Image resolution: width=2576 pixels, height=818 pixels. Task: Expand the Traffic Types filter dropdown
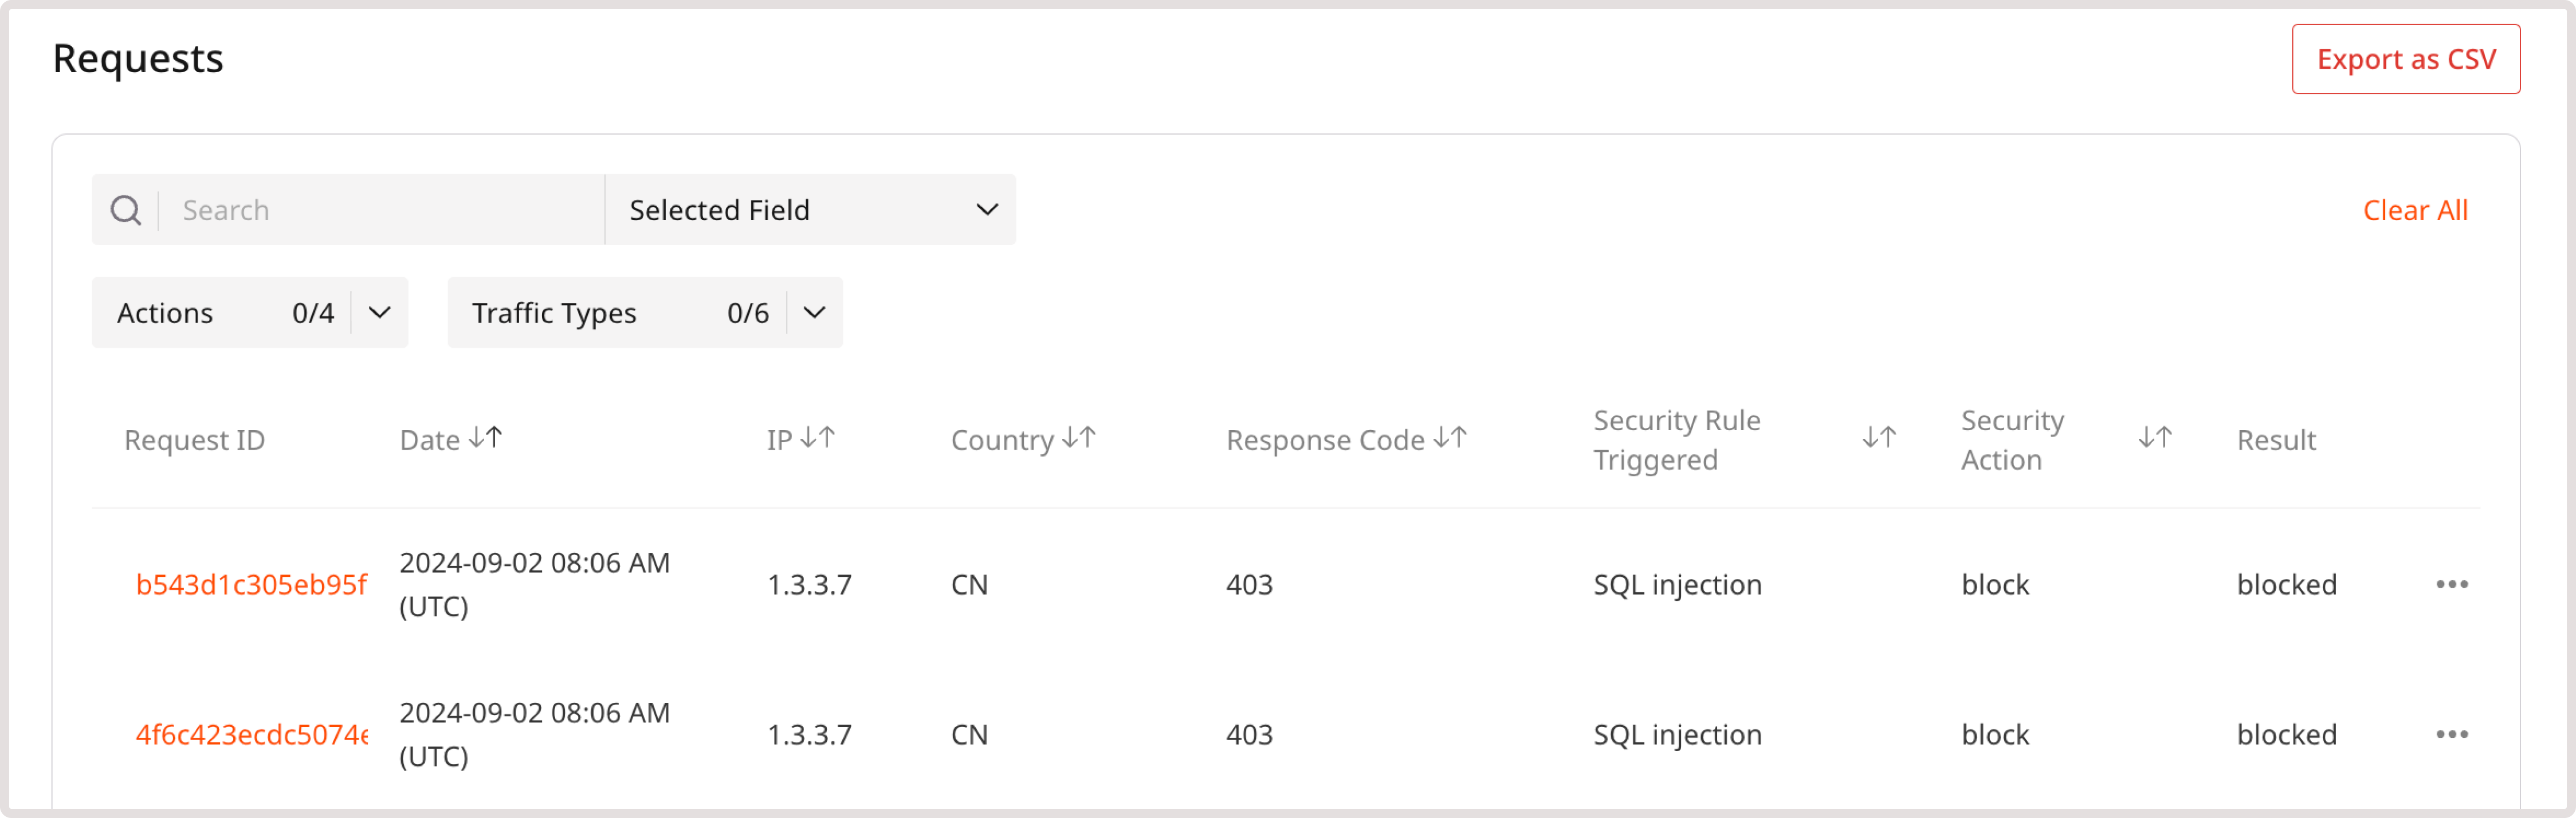click(x=813, y=312)
